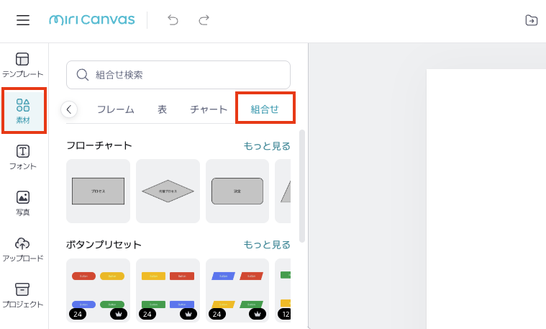Open the hamburger main menu

(x=23, y=20)
